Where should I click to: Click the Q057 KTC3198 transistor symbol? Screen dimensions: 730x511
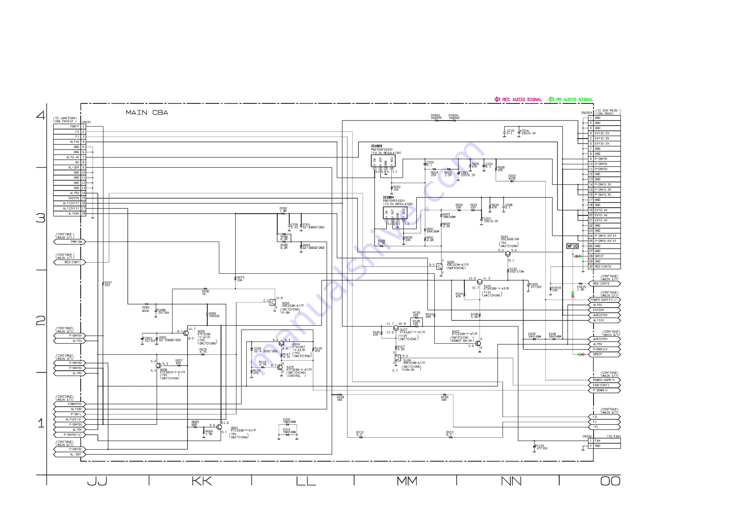click(219, 427)
